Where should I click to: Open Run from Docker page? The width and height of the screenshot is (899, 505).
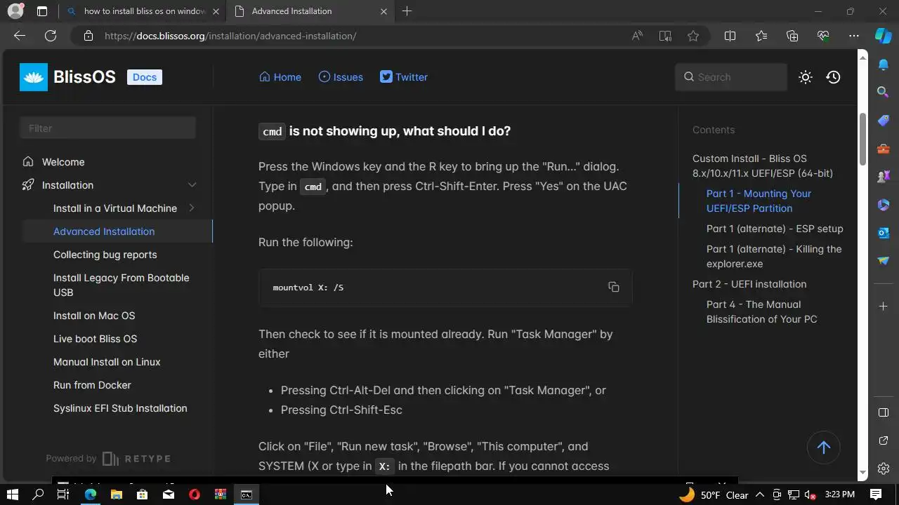click(x=92, y=385)
